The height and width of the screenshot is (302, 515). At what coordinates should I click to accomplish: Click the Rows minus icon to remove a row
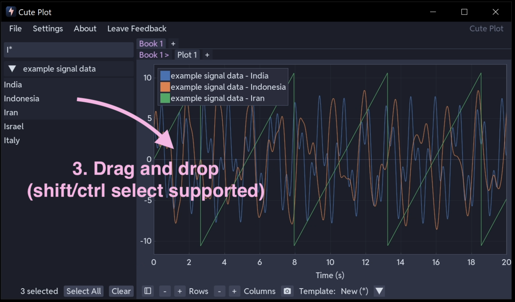(x=165, y=291)
